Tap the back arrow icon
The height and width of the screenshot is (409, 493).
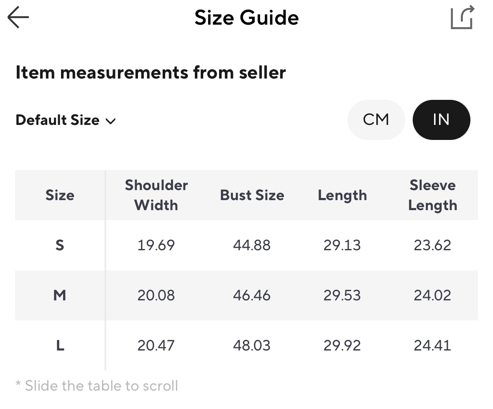tap(18, 18)
